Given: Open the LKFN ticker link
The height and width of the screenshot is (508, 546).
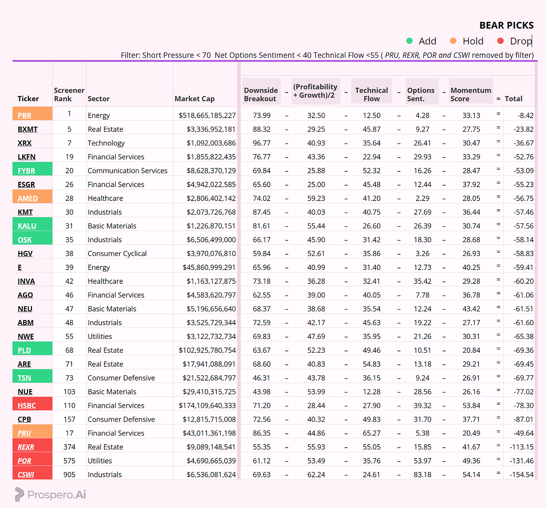Looking at the screenshot, I should pyautogui.click(x=27, y=157).
